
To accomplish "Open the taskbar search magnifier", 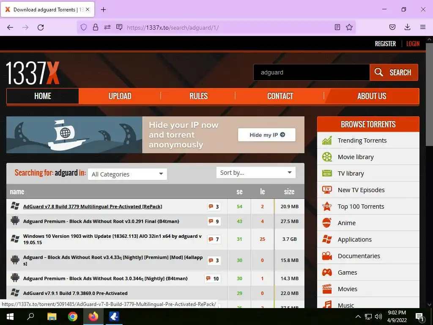I will tap(30, 317).
